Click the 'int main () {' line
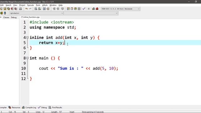The image size is (201, 113). pyautogui.click(x=45, y=58)
